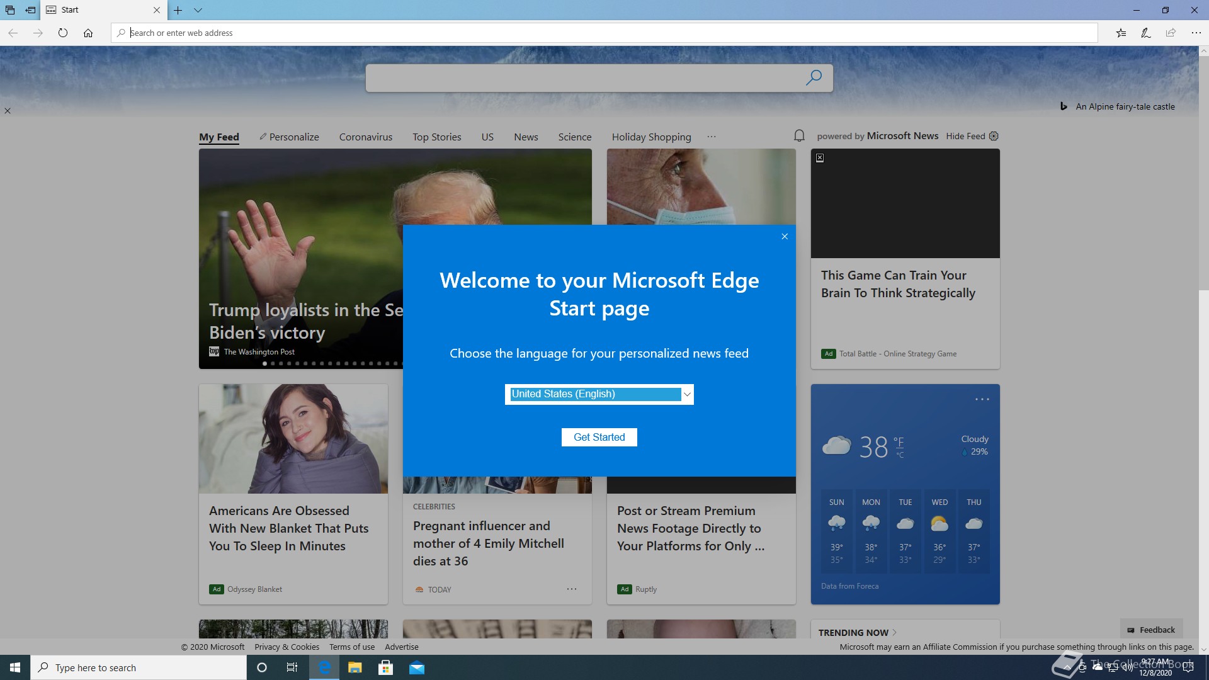Image resolution: width=1209 pixels, height=680 pixels.
Task: Click the Tabs you've set aside icon
Action: pos(10,10)
